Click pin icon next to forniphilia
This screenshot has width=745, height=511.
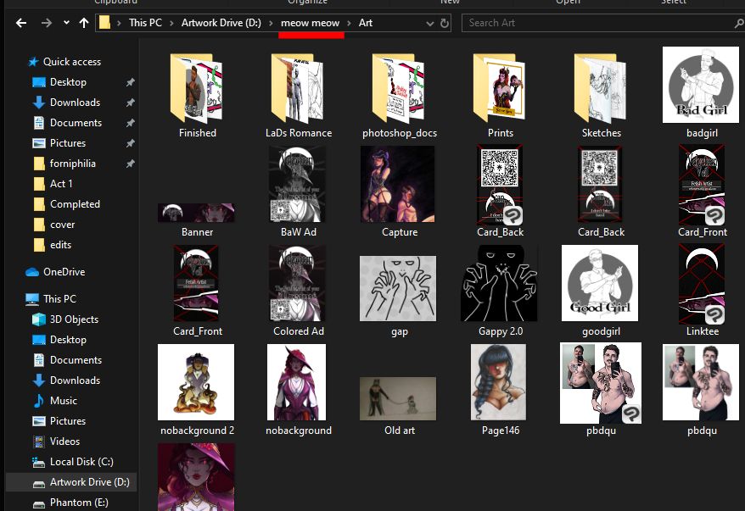coord(130,164)
